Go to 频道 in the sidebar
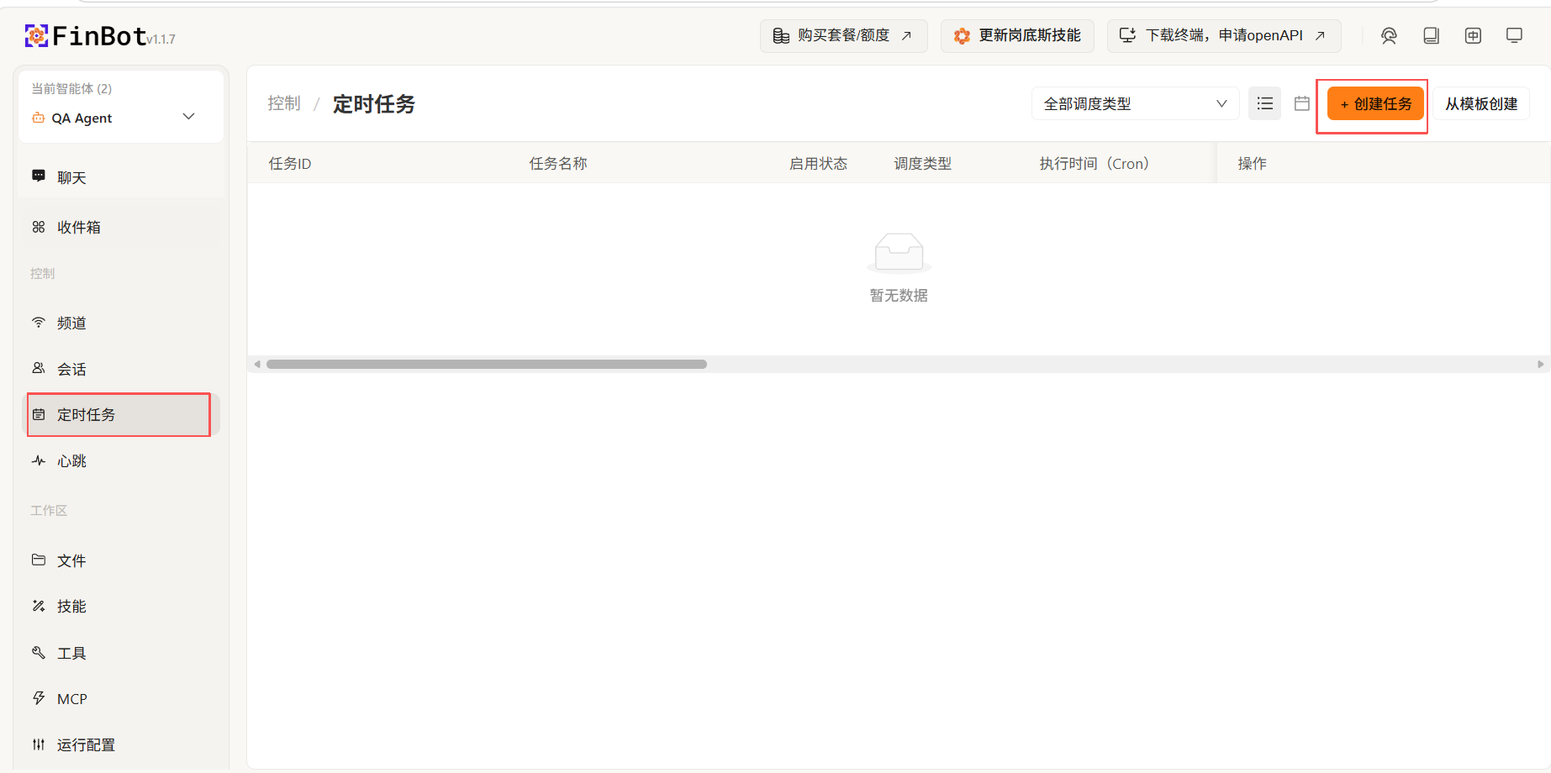The image size is (1551, 773). click(x=121, y=323)
